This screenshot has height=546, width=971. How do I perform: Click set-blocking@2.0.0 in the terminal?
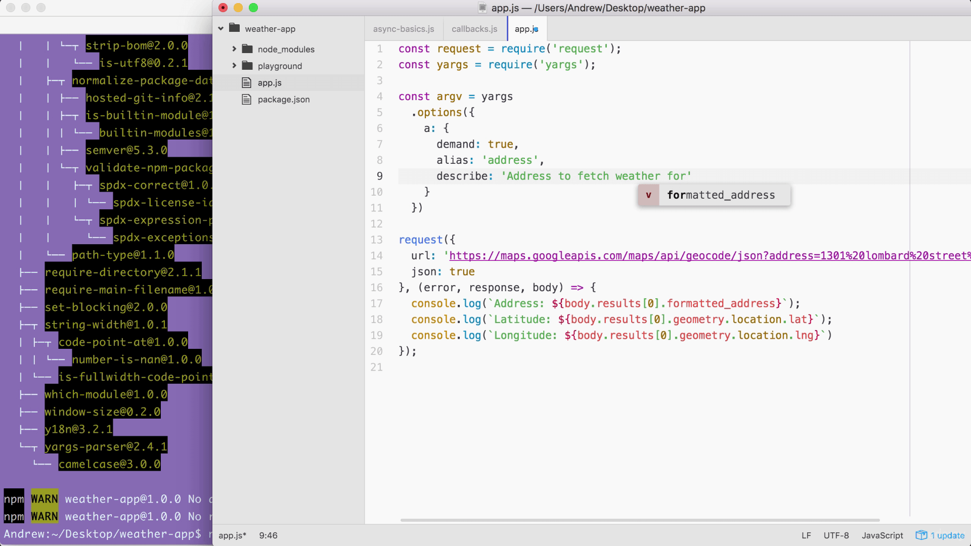tap(106, 307)
